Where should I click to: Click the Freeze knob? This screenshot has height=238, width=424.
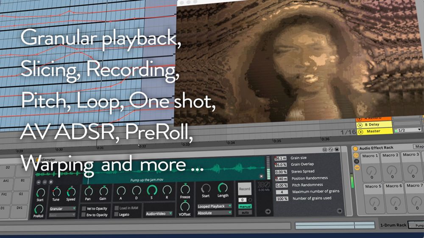[185, 188]
